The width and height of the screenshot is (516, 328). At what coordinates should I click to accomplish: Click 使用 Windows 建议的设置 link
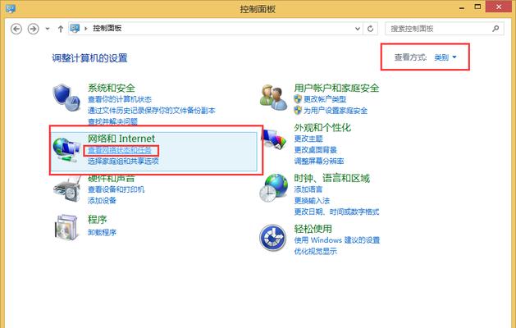(x=337, y=240)
